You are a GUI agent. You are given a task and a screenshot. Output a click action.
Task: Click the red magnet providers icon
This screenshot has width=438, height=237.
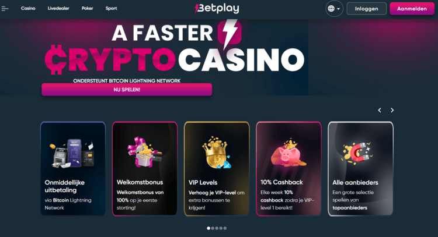357,152
